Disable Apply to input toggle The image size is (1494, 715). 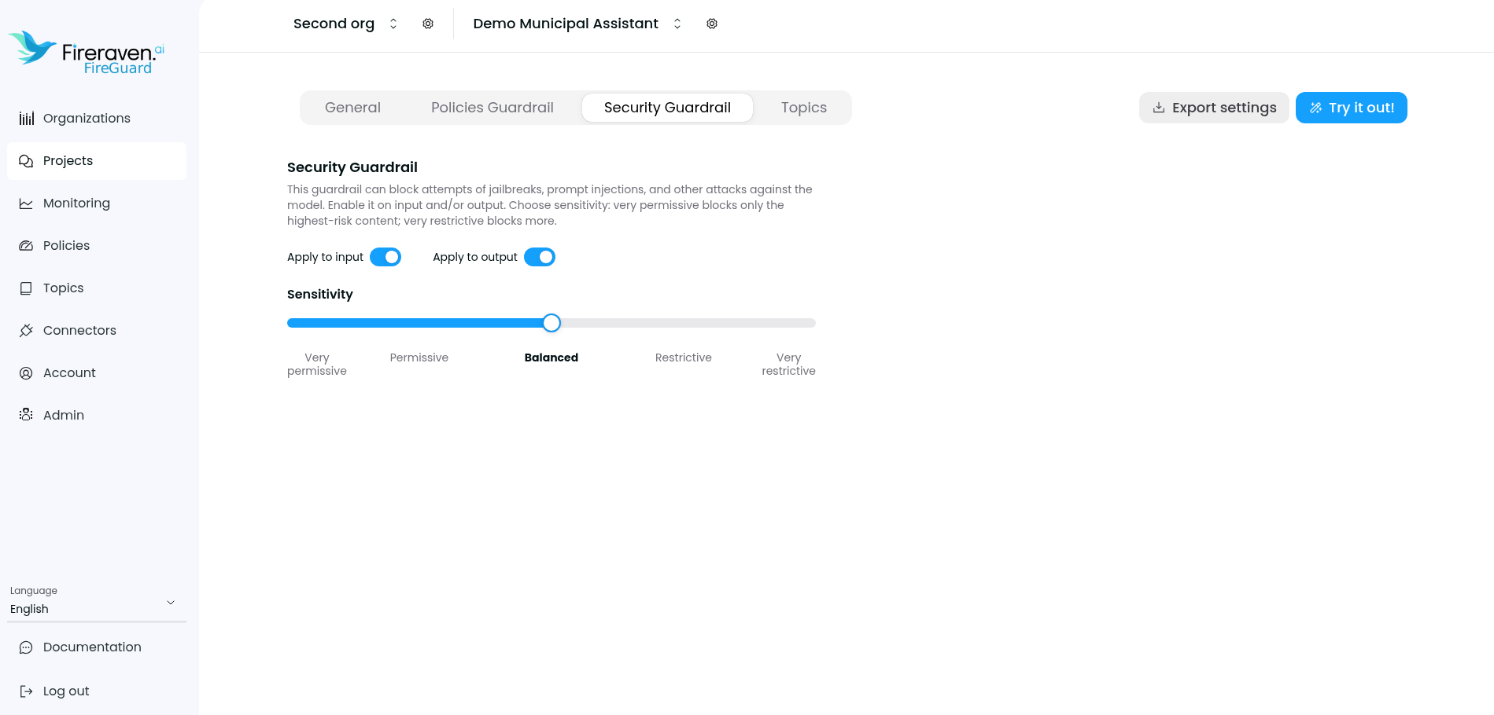[x=385, y=256]
